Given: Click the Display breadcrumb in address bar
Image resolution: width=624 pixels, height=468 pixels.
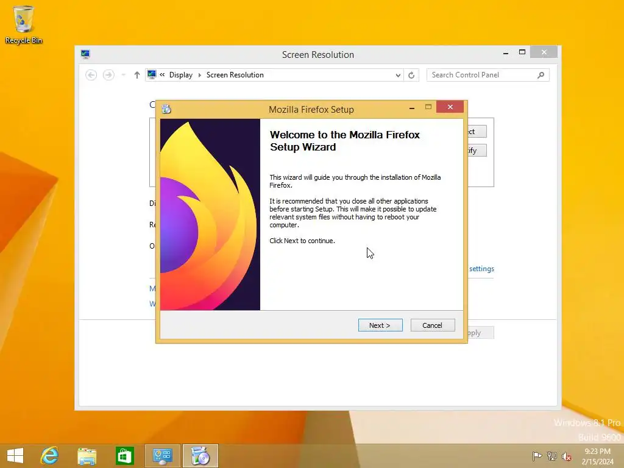Looking at the screenshot, I should coord(180,75).
